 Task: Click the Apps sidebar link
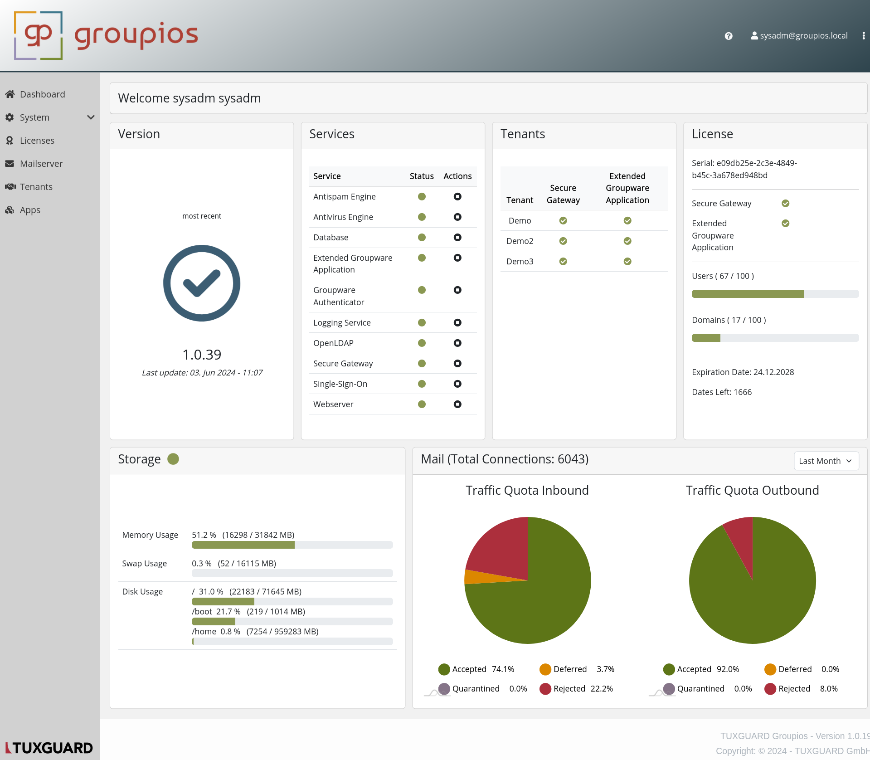coord(30,210)
